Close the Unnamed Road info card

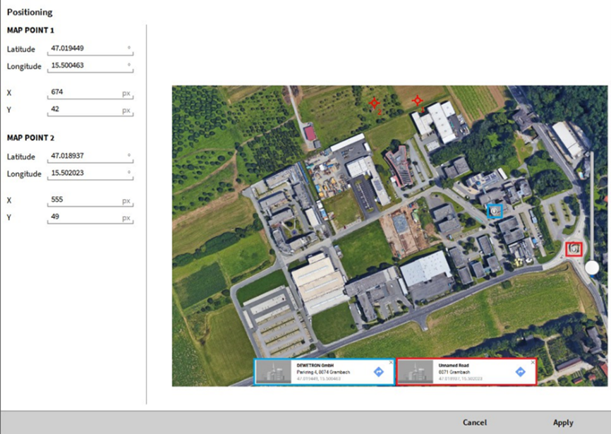click(x=532, y=362)
